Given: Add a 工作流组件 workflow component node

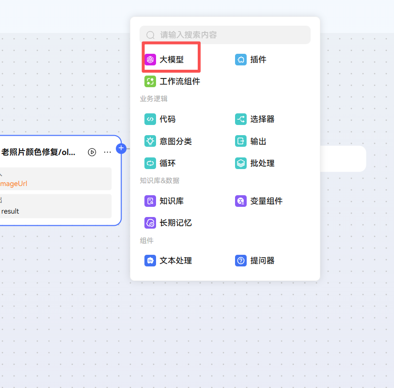Looking at the screenshot, I should click(172, 81).
